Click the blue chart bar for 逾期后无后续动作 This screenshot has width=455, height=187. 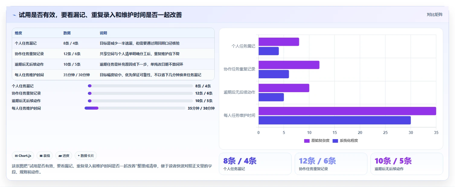pyautogui.click(x=271, y=97)
